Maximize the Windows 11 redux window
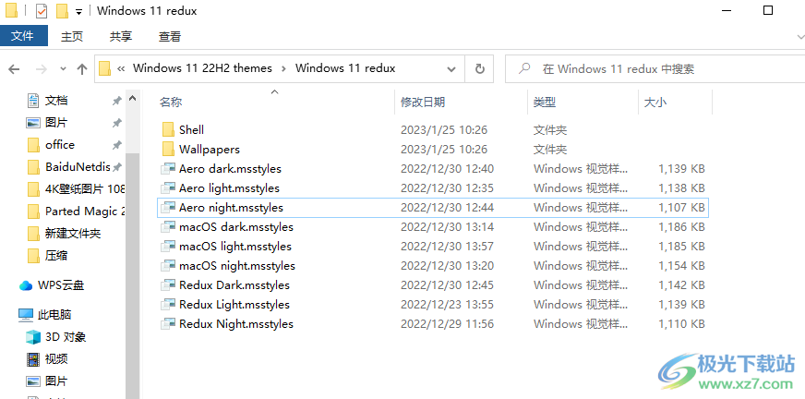The height and width of the screenshot is (399, 805). point(768,10)
